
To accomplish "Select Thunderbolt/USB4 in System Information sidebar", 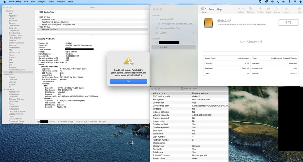I will [17, 70].
